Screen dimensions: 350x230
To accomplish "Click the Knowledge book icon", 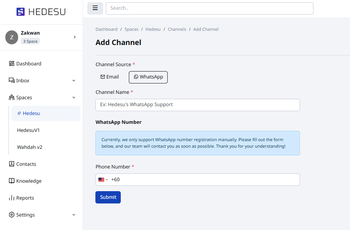I will [12, 181].
